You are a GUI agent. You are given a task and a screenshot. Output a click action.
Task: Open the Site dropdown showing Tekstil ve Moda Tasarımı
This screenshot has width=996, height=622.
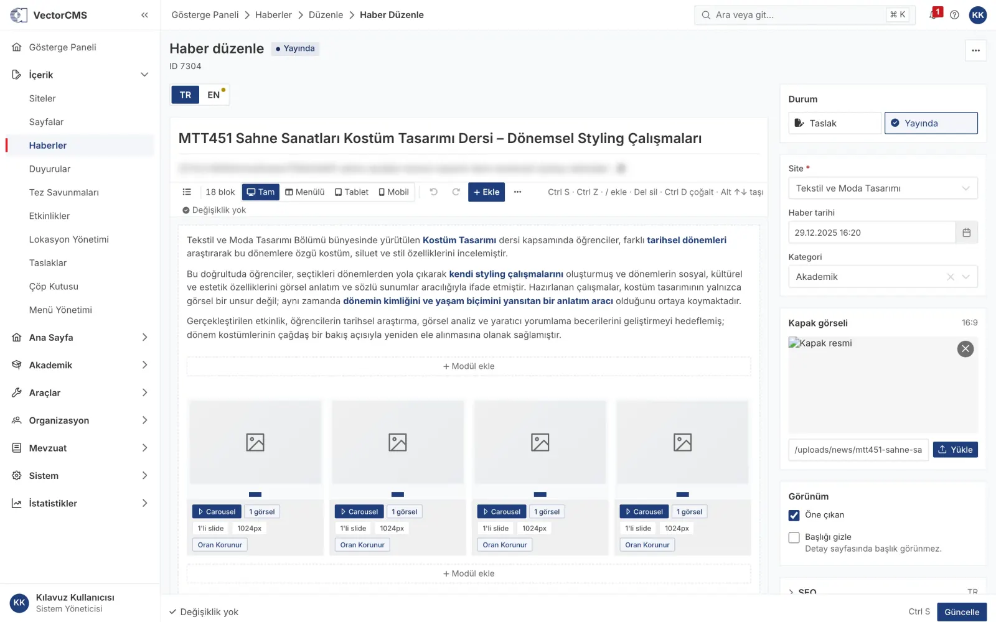pyautogui.click(x=883, y=188)
